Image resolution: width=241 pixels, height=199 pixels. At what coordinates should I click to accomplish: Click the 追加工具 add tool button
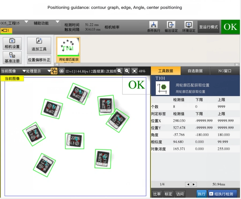tap(39, 45)
